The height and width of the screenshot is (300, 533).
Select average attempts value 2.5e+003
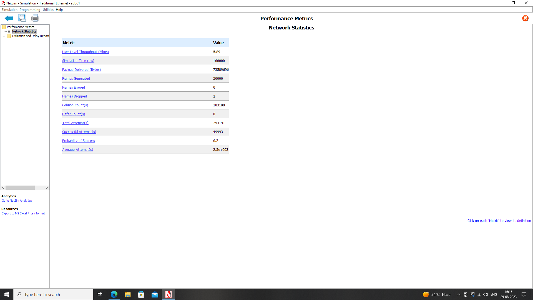coord(221,150)
